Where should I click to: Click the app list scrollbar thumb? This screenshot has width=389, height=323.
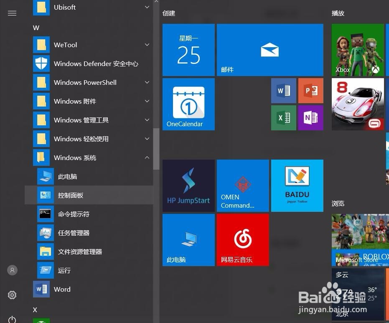click(156, 149)
